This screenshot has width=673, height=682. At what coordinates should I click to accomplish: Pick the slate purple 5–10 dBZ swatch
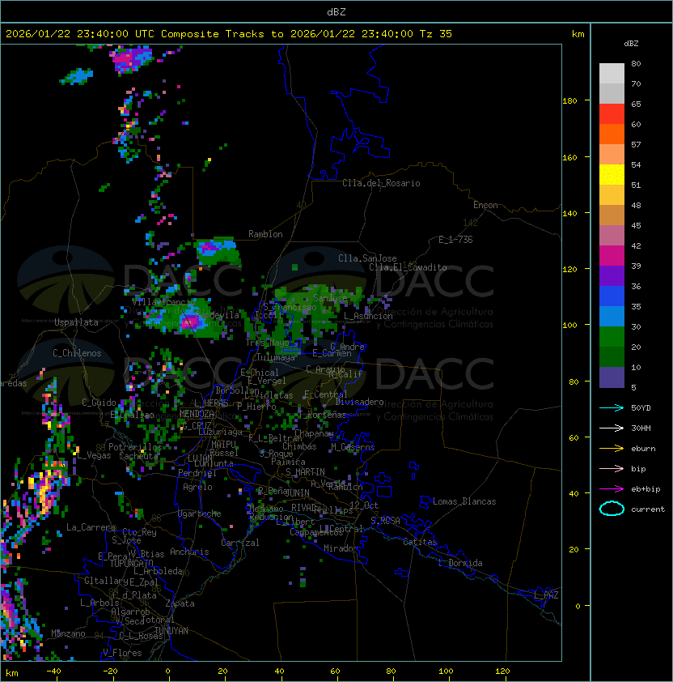(x=612, y=377)
